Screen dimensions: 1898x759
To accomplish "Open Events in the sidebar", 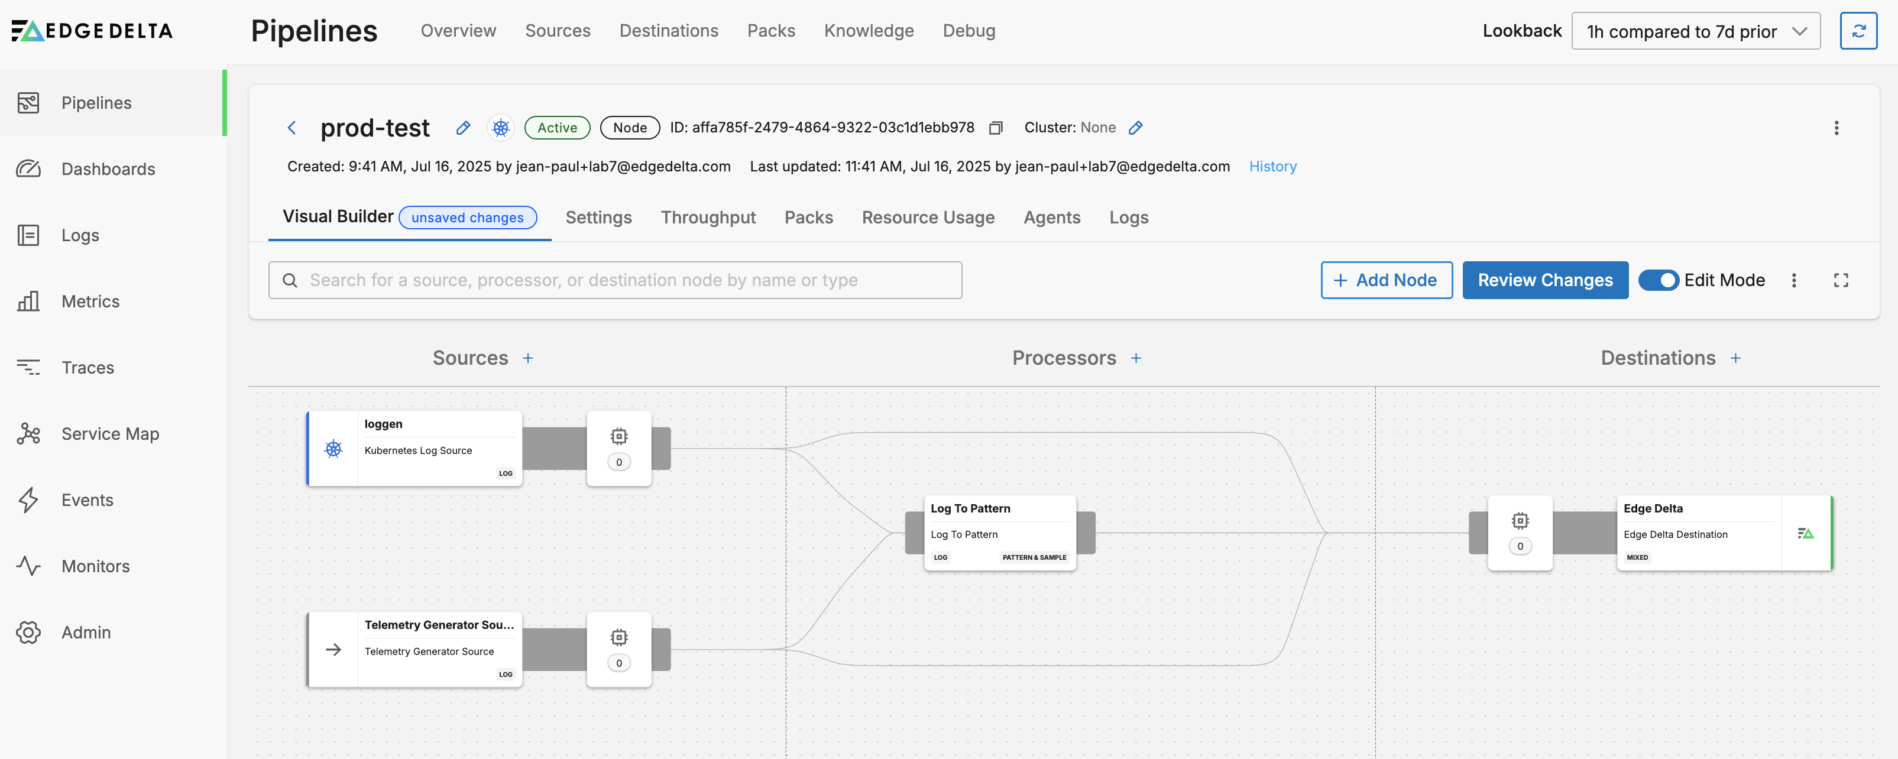I will pos(113,499).
